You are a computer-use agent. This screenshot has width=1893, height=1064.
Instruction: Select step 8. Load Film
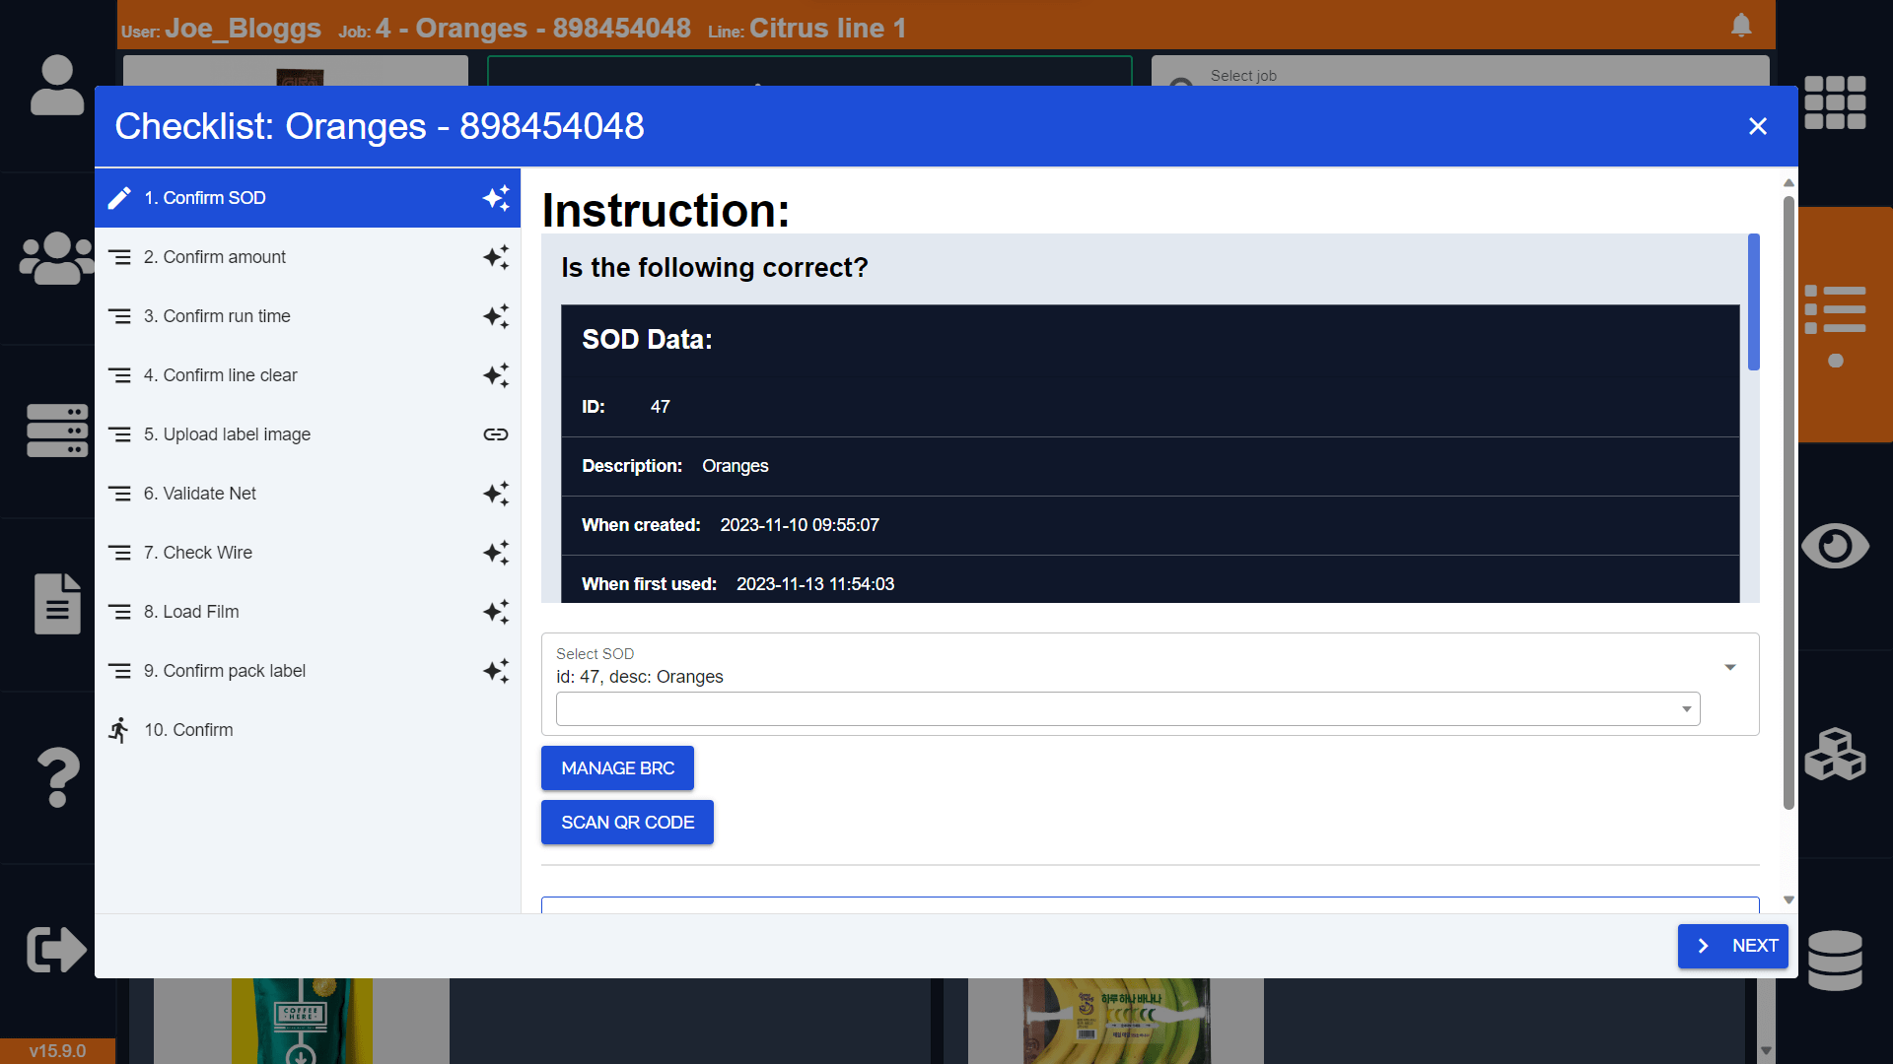[x=308, y=612]
